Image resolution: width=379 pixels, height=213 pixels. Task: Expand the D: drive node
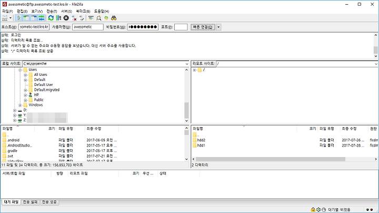[15, 110]
